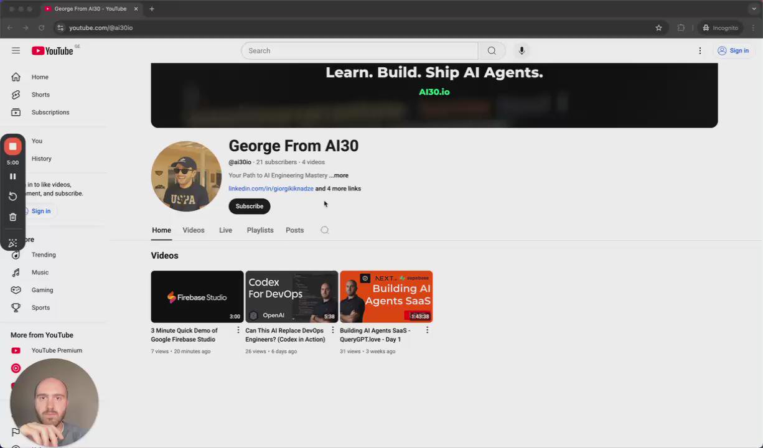Open Sports in the sidebar
Viewport: 763px width, 448px height.
pyautogui.click(x=40, y=307)
